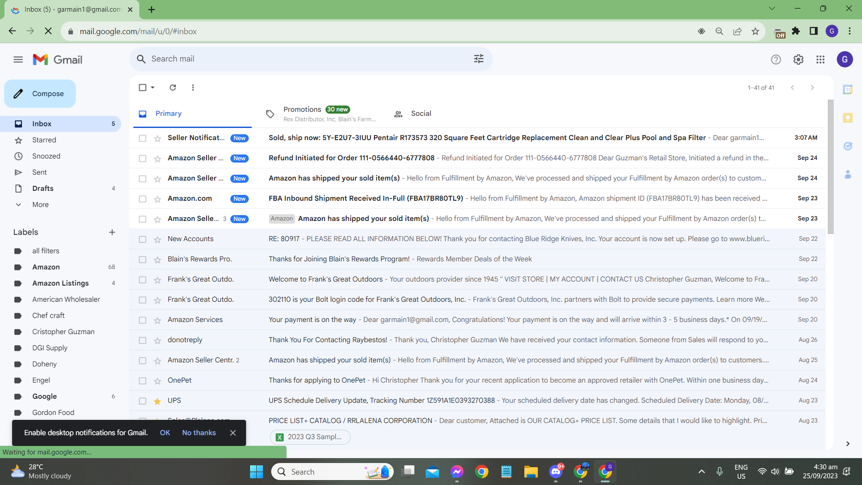The image size is (862, 485).
Task: Dismiss the desktop notifications banner
Action: tap(233, 433)
